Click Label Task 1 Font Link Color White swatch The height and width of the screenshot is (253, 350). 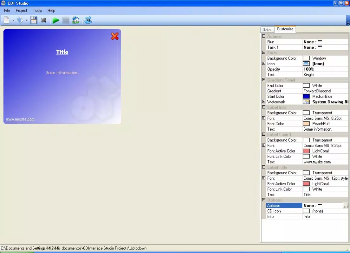point(306,156)
